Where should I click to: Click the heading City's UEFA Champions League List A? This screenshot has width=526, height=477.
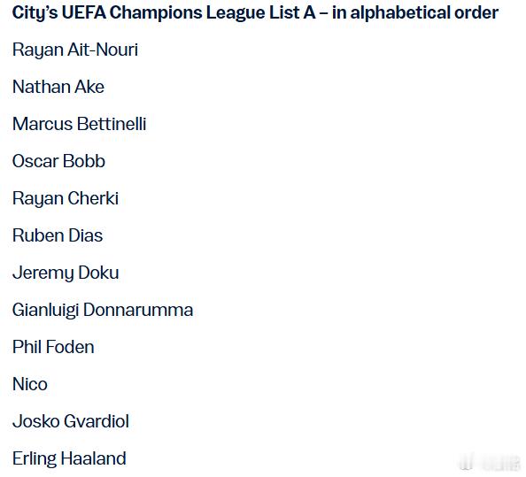click(x=255, y=13)
